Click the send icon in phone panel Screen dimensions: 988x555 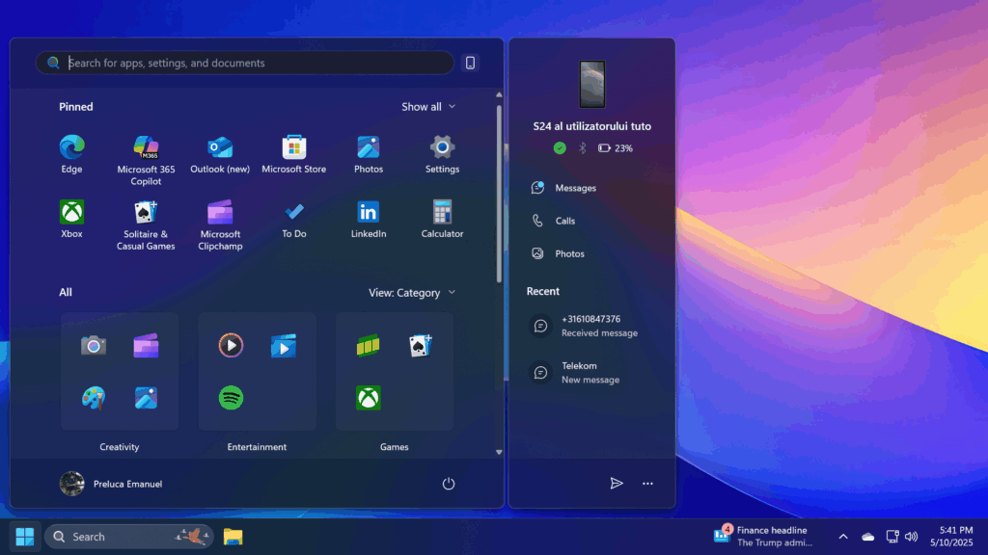pos(617,484)
